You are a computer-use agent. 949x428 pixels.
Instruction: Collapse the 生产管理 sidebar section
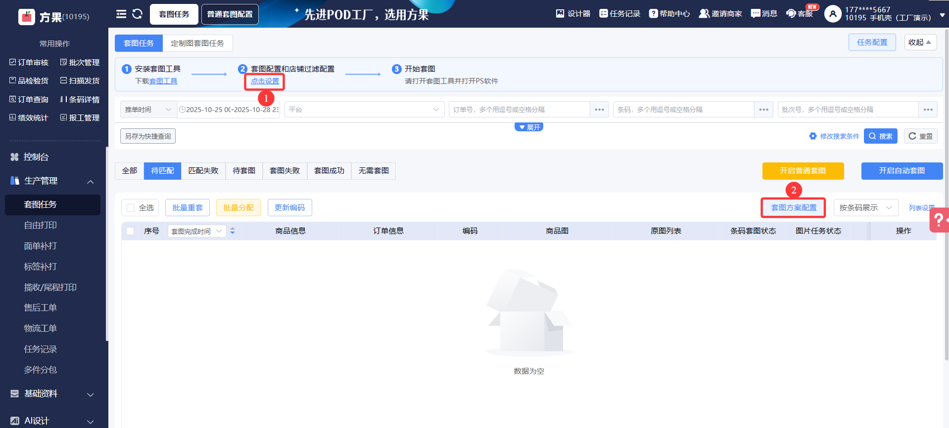[x=91, y=181]
